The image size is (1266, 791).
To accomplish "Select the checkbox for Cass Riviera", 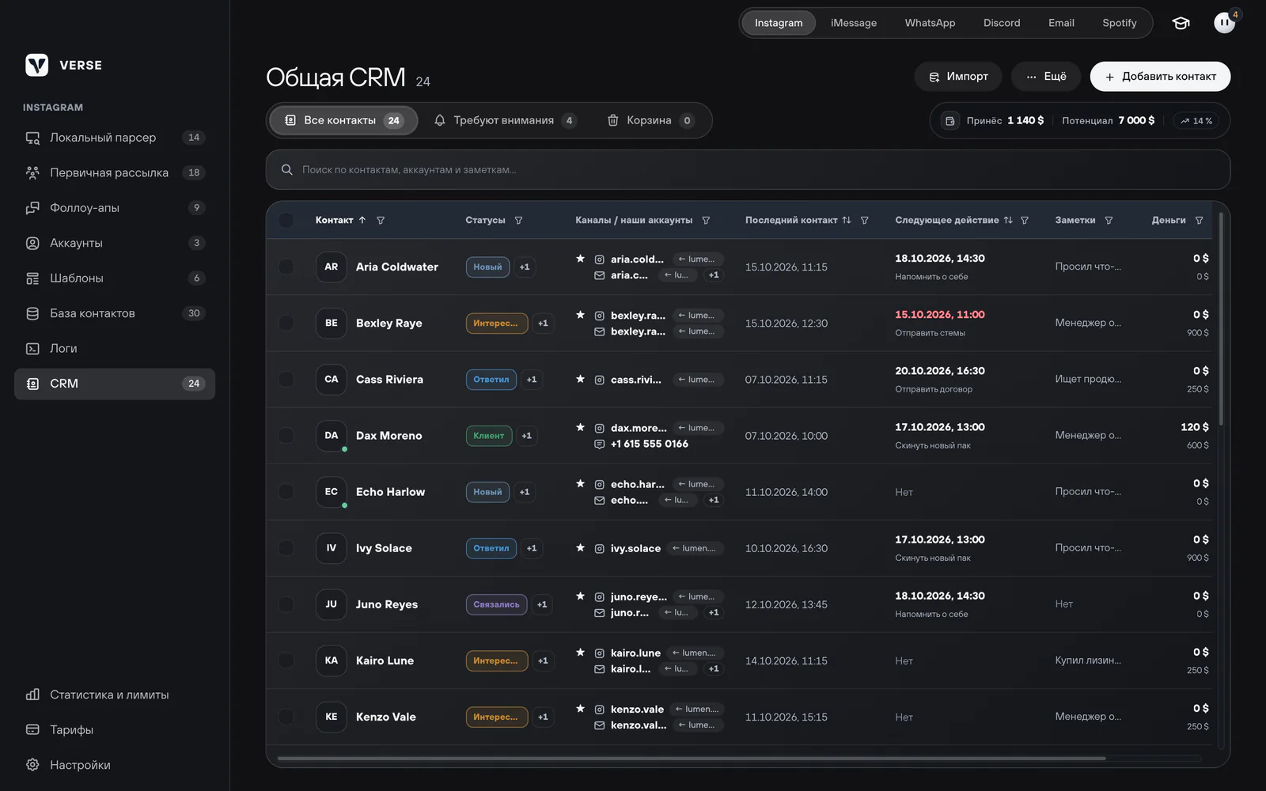I will [286, 380].
